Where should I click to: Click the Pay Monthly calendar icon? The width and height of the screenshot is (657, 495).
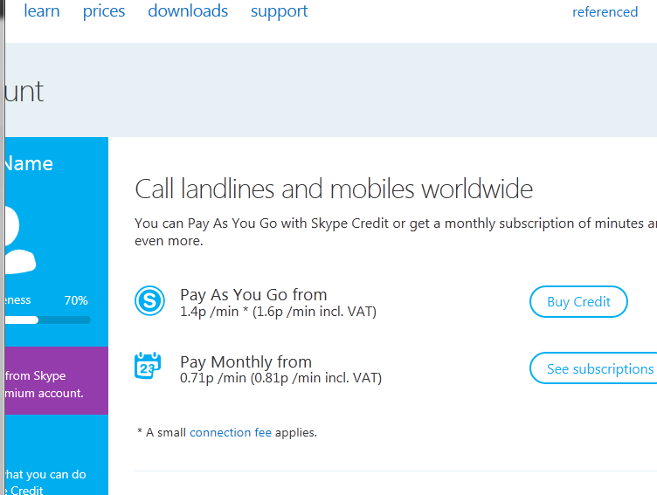click(148, 366)
